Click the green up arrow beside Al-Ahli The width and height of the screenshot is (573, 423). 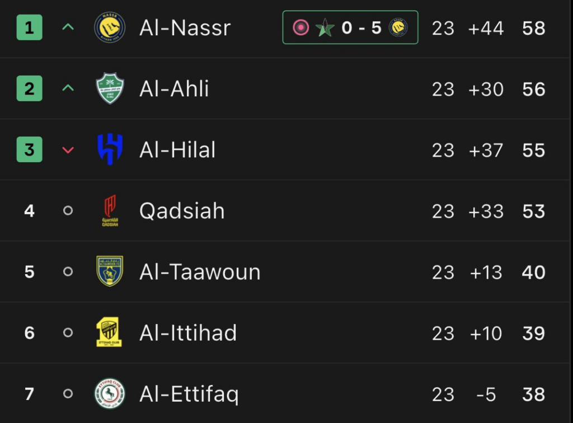point(68,88)
